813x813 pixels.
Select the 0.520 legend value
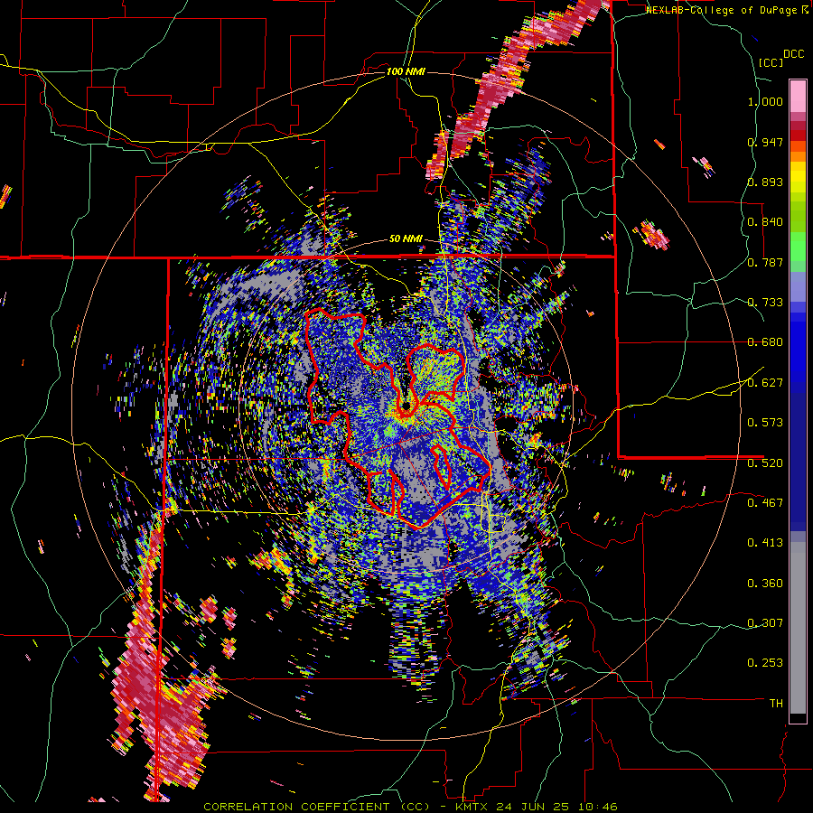pos(765,463)
